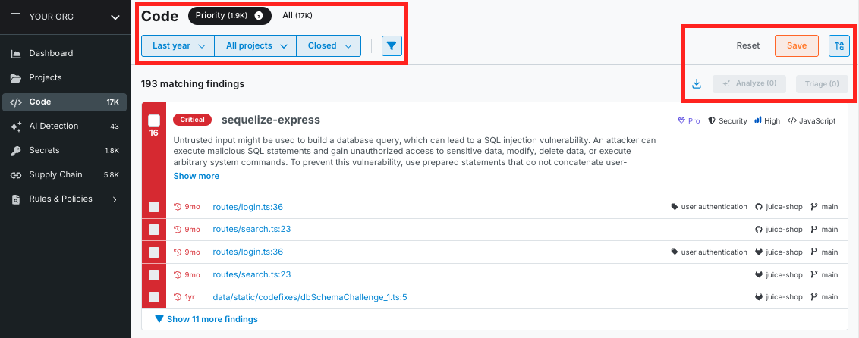This screenshot has width=859, height=338.
Task: Open the hamburger menu icon
Action: tap(15, 17)
